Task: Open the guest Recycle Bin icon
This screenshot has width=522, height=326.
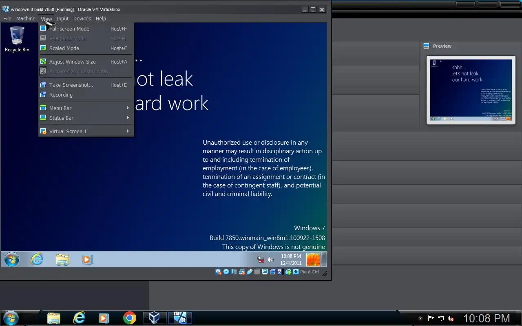Action: [17, 39]
